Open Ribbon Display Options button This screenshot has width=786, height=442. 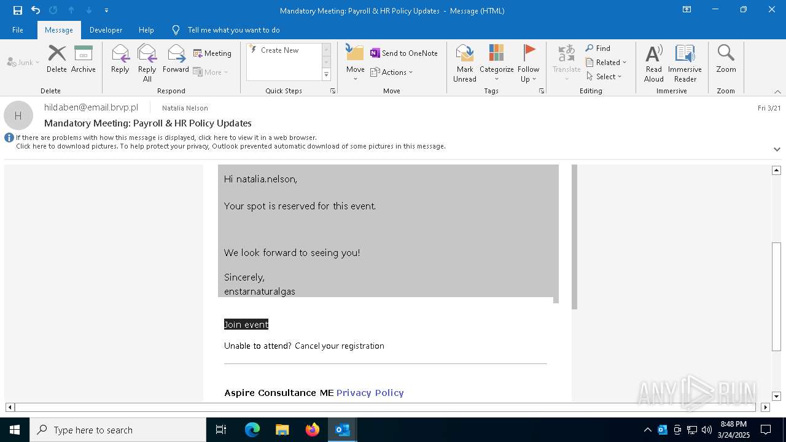(687, 10)
